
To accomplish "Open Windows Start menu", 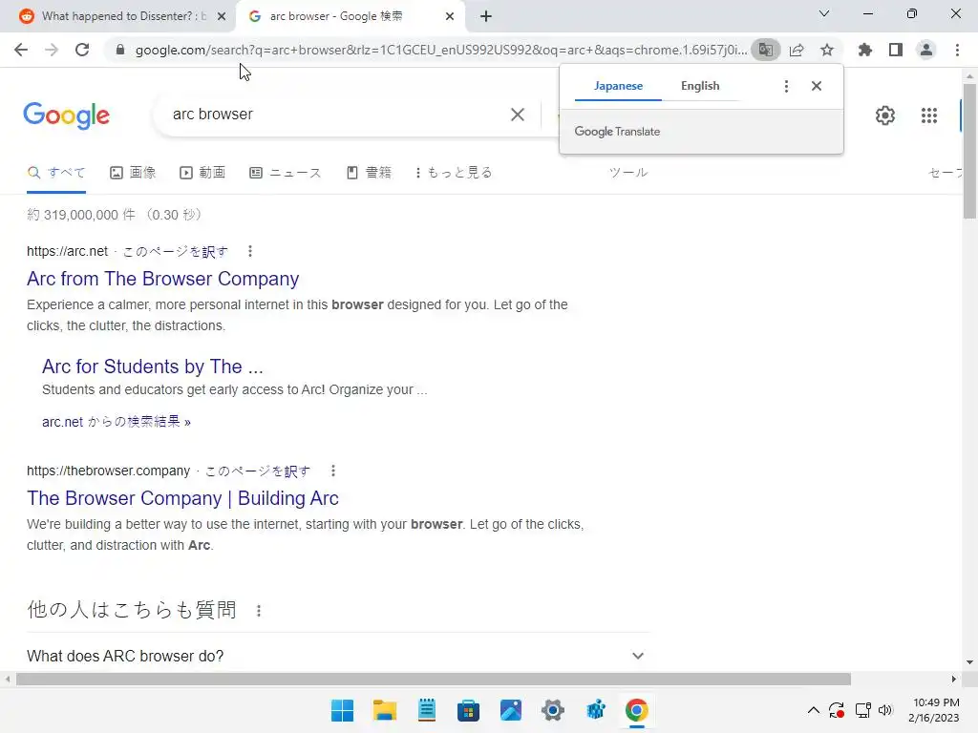I will [343, 710].
